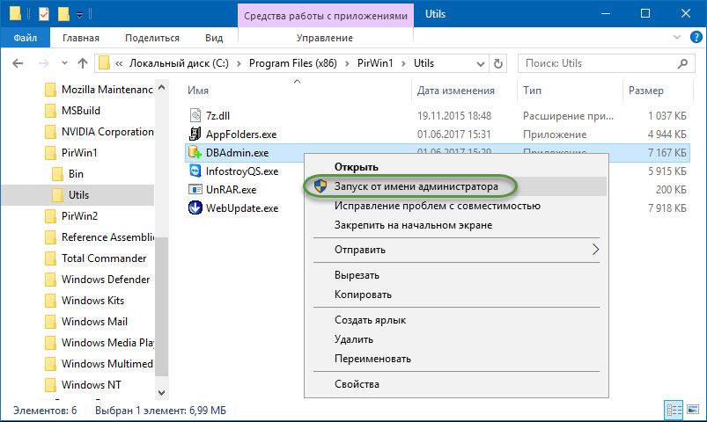
Task: Go back with the left arrow button
Action: point(18,63)
